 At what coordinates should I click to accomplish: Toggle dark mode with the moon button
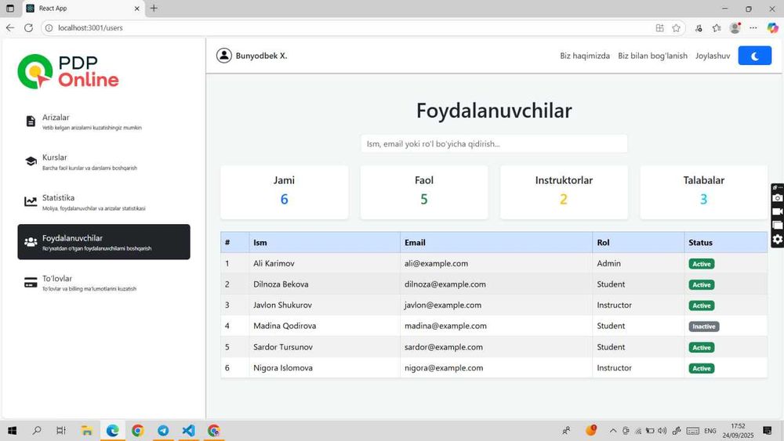(x=754, y=56)
